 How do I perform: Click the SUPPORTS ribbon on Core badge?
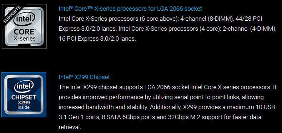[x=12, y=14]
